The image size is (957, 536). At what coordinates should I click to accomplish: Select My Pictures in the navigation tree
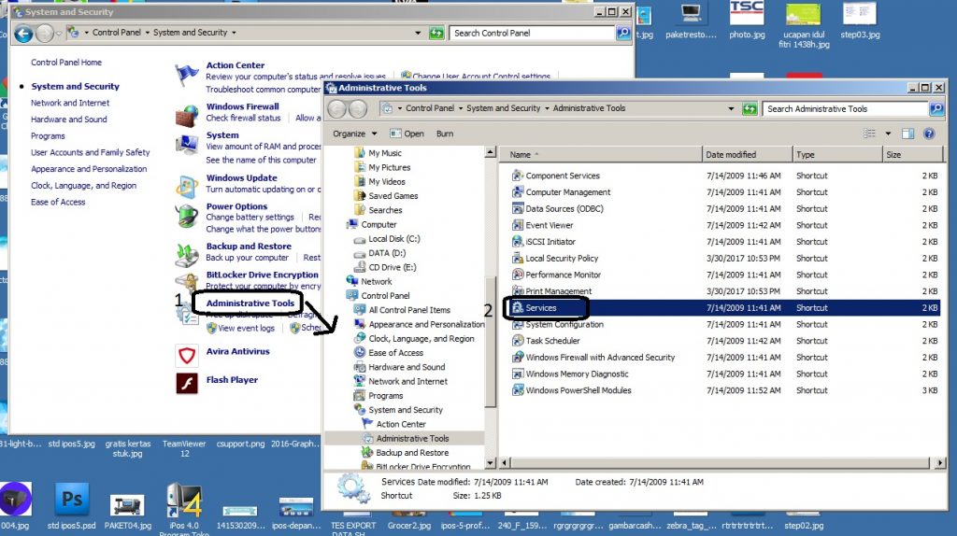[390, 167]
